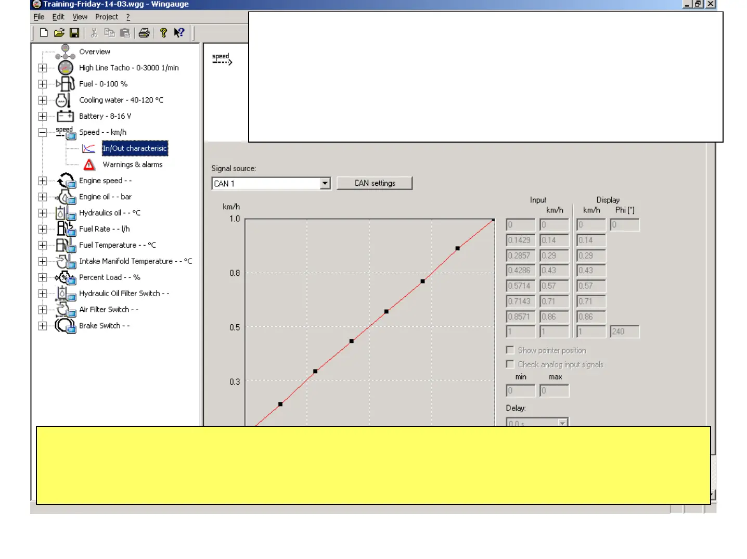This screenshot has width=747, height=559.
Task: Collapse the Speed km/h node
Action: click(43, 132)
